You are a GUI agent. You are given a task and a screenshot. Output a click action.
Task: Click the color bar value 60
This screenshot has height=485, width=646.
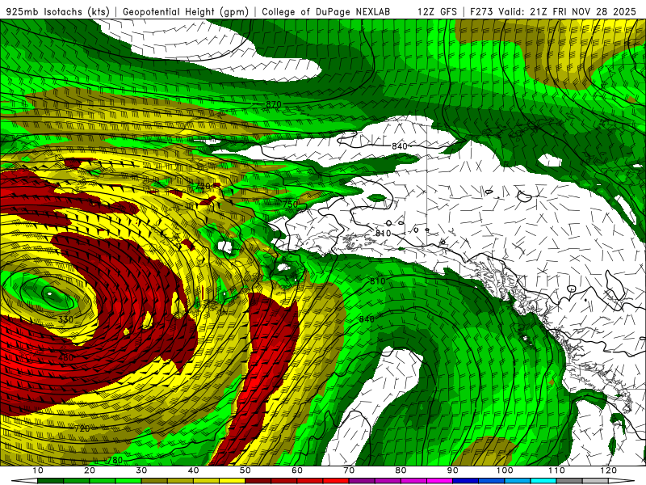297,470
